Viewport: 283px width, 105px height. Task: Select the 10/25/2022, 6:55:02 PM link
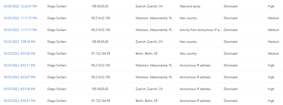coord(19,54)
